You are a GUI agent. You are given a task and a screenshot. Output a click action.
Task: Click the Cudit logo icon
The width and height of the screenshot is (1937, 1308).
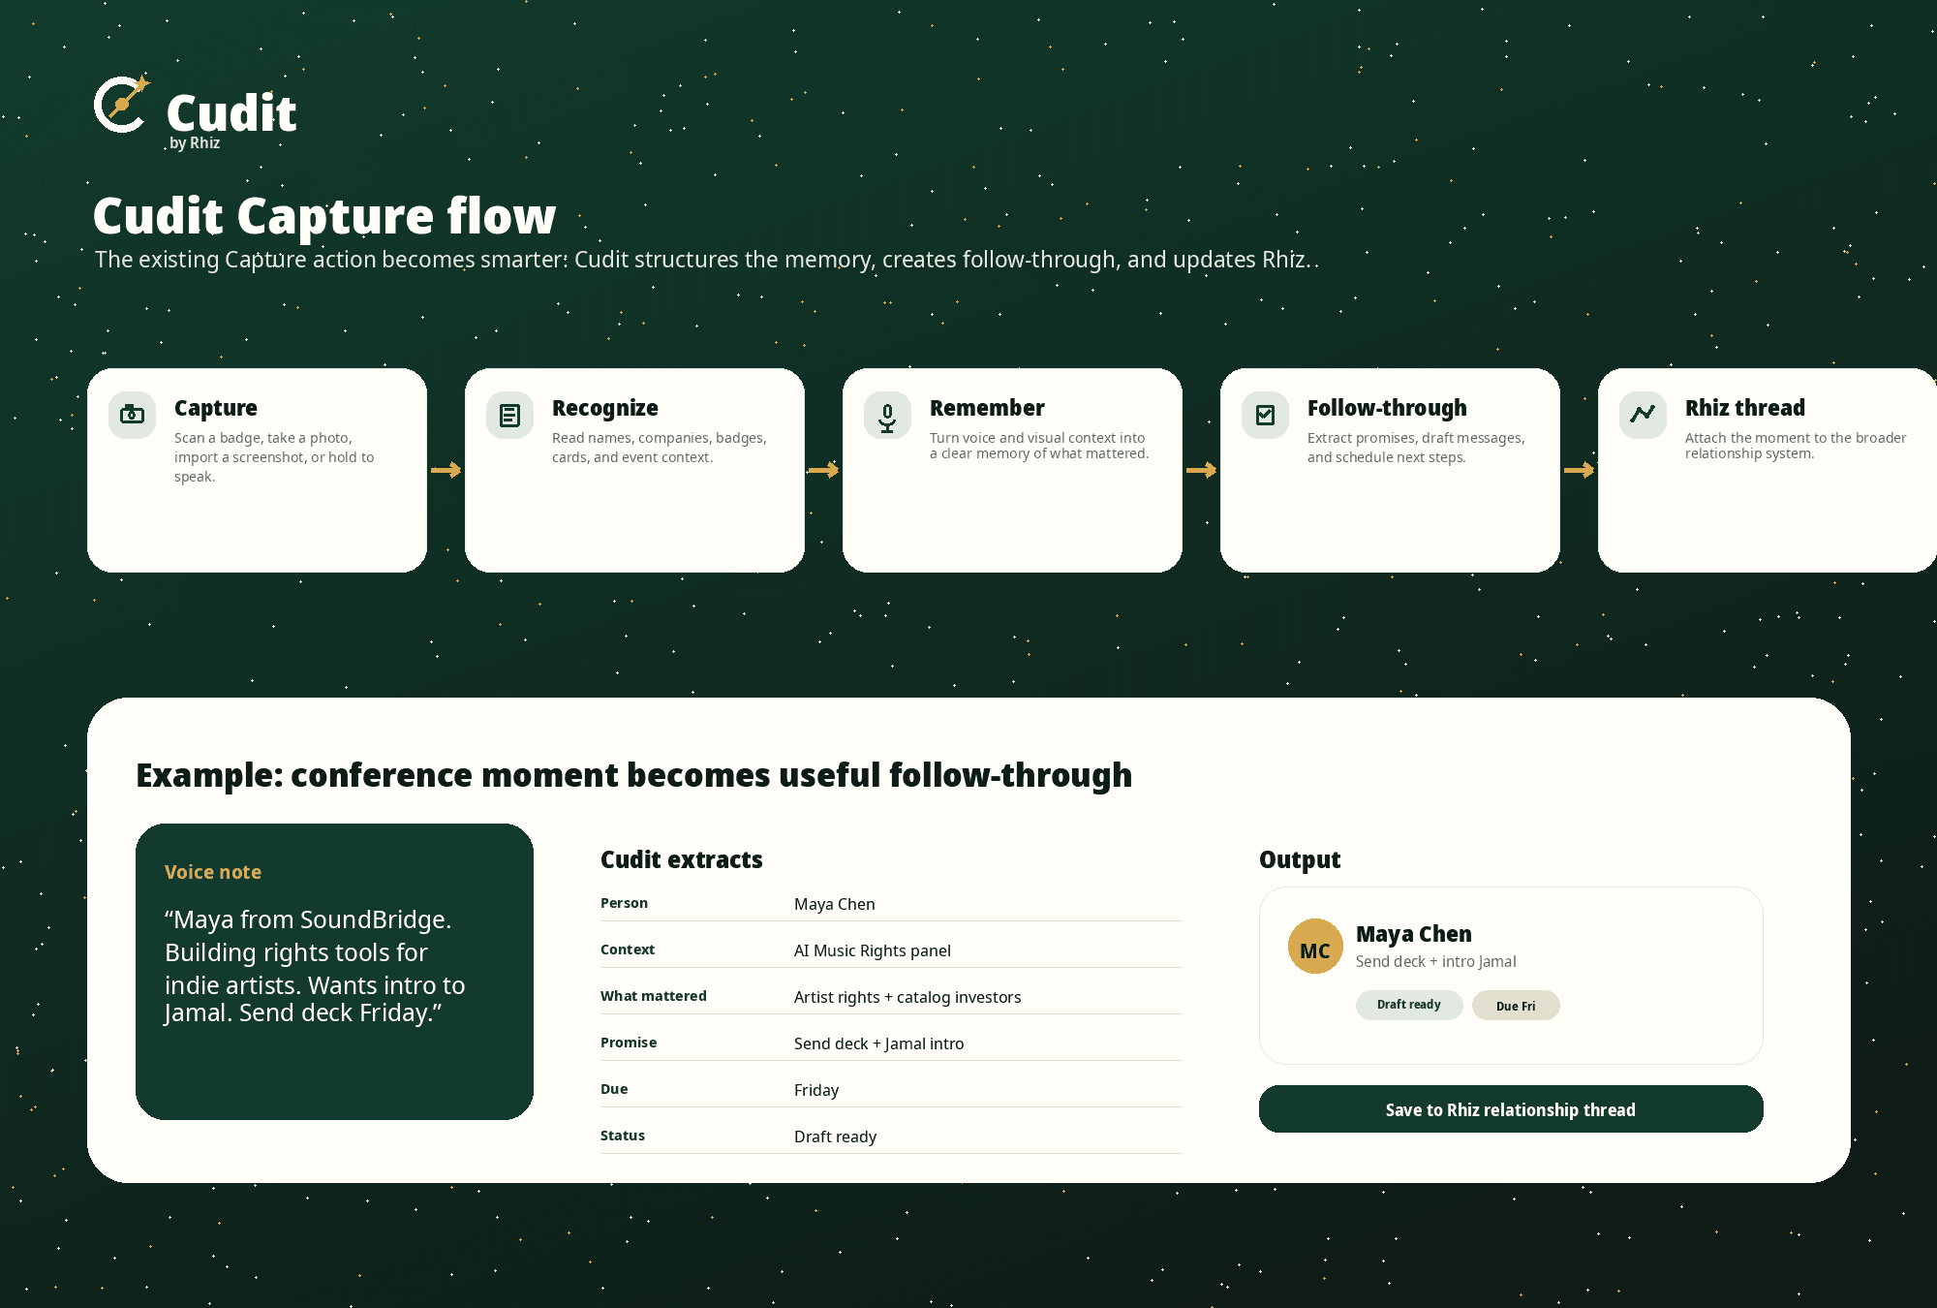click(122, 104)
